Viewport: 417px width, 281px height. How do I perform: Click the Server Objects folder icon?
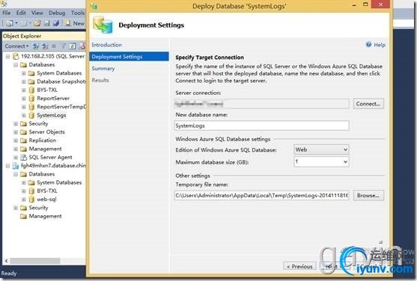click(24, 132)
